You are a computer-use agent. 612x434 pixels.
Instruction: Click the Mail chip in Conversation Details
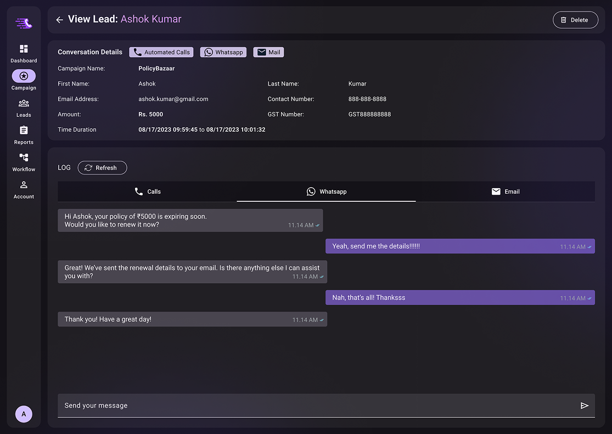click(268, 52)
